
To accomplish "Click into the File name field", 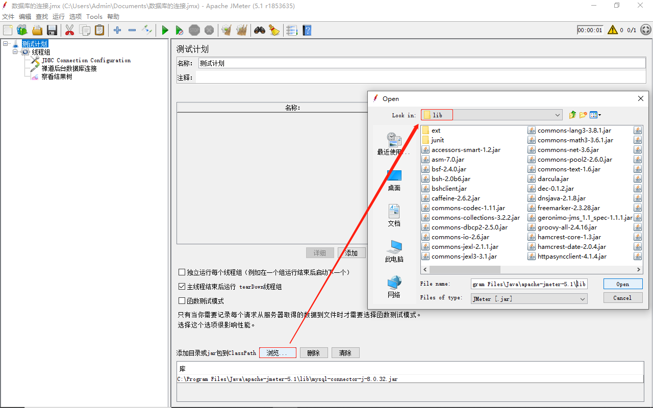I will (529, 284).
